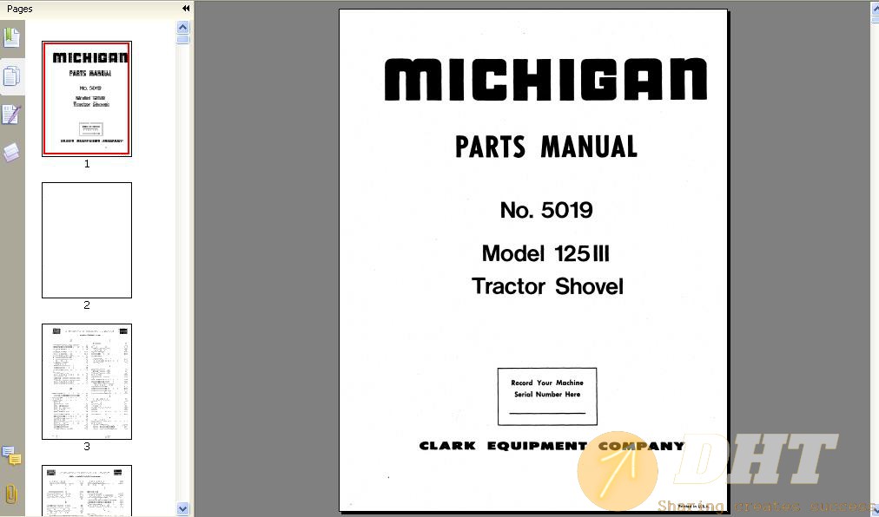
Task: Click the page number label 1
Action: tap(87, 164)
